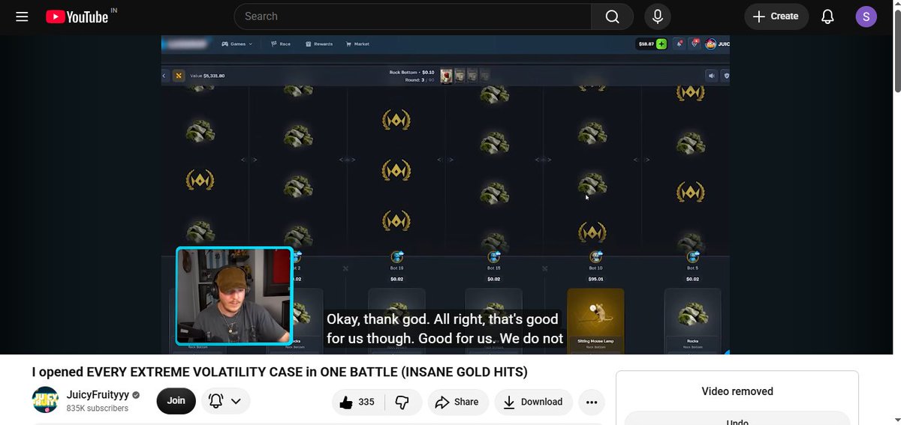Click orange crossed-swords battle icon
This screenshot has height=425, width=901.
click(179, 76)
